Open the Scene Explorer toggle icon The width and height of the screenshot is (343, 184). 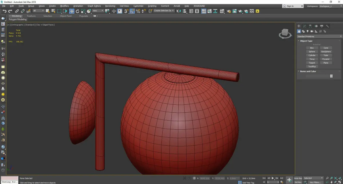pos(191,11)
